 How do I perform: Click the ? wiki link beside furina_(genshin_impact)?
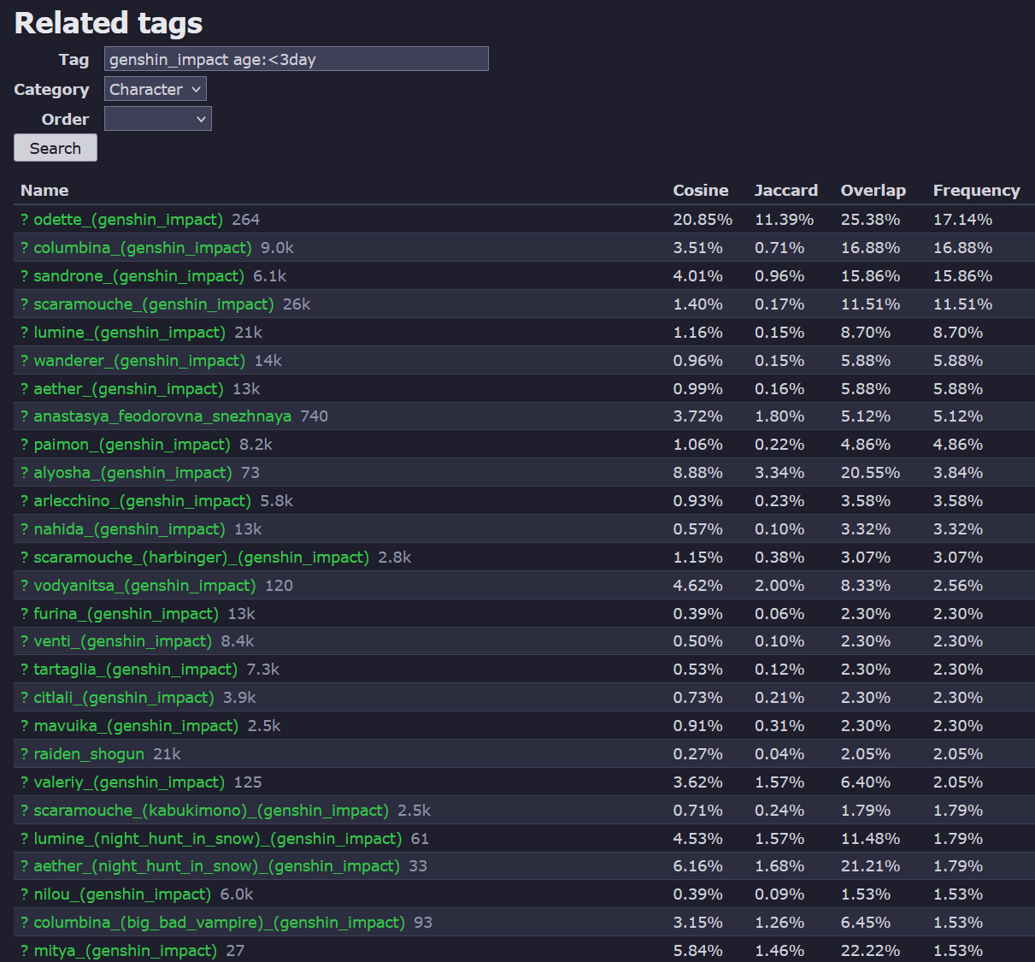[x=25, y=614]
